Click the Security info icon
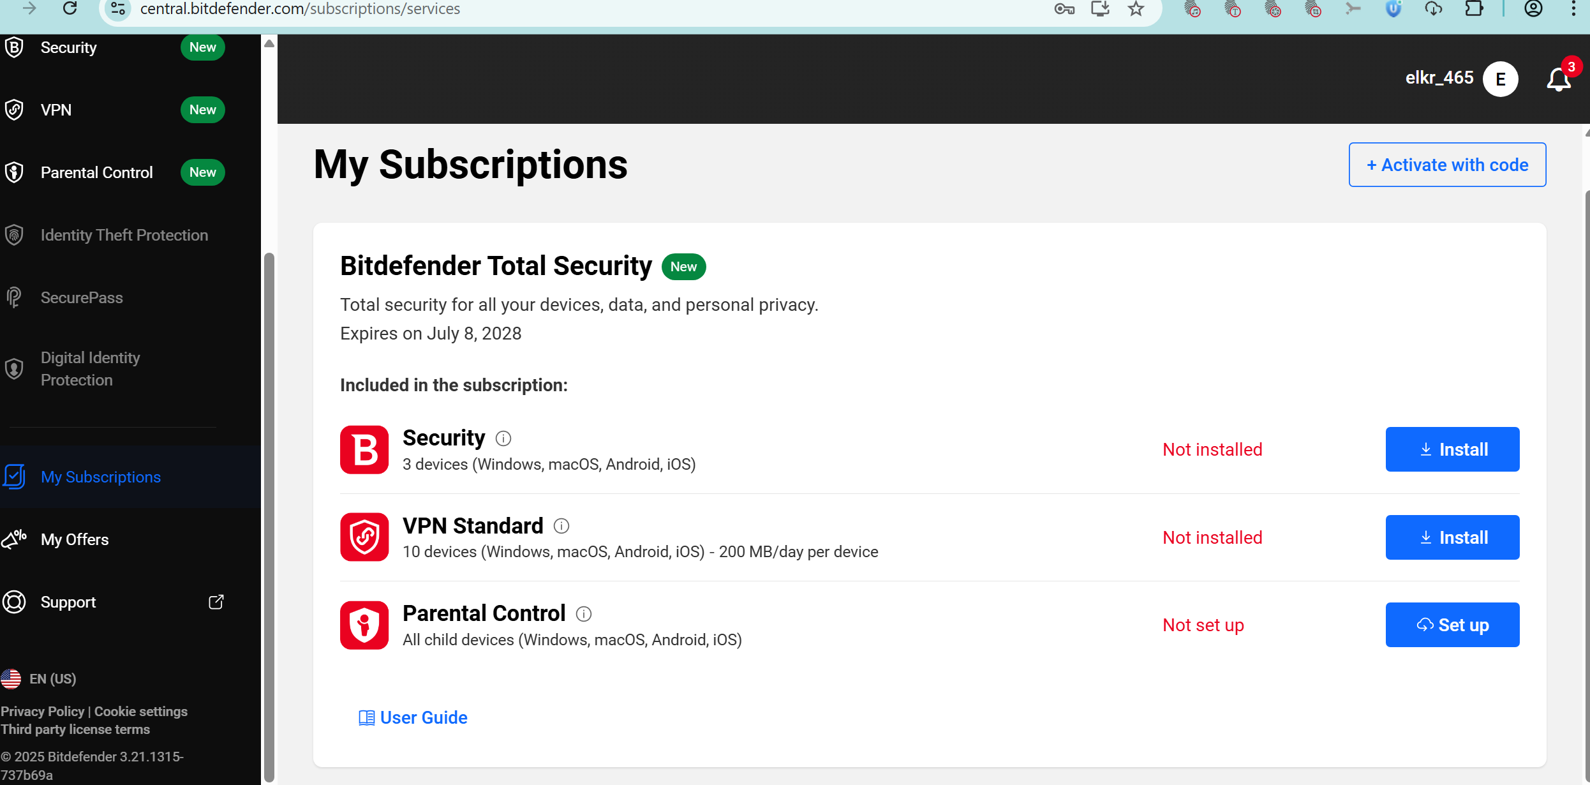 (x=503, y=438)
